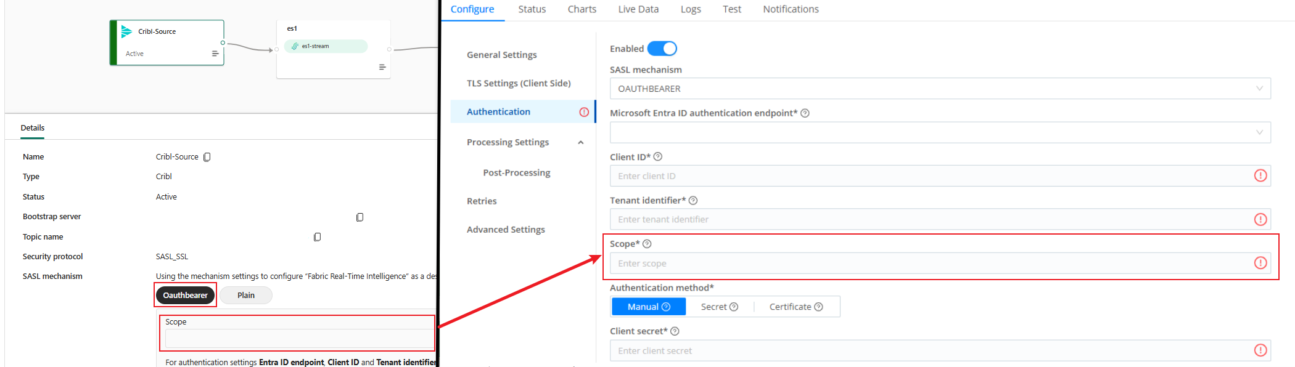The height and width of the screenshot is (367, 1295).
Task: Click the SASL_SSL security protocol value
Action: click(x=172, y=257)
